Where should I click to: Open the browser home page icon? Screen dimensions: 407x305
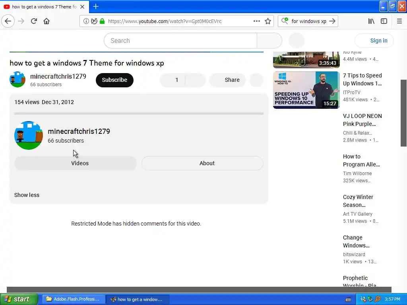click(x=47, y=21)
